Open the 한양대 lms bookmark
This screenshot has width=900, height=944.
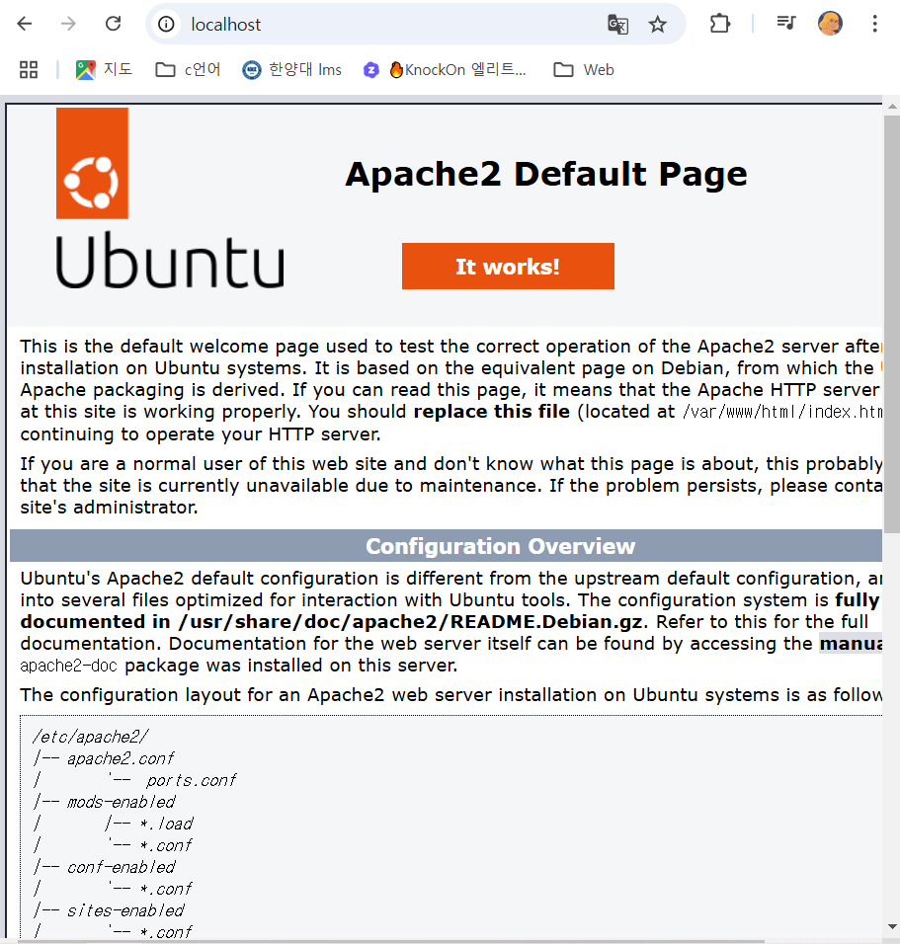click(291, 70)
